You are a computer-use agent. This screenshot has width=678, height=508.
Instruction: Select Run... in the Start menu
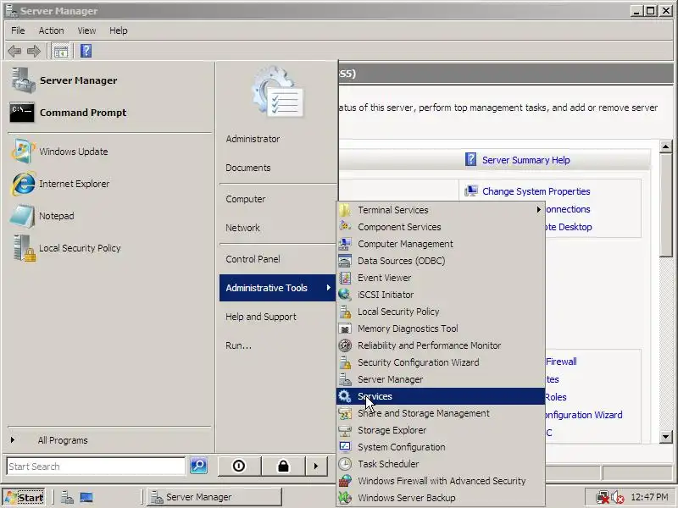[x=277, y=345]
